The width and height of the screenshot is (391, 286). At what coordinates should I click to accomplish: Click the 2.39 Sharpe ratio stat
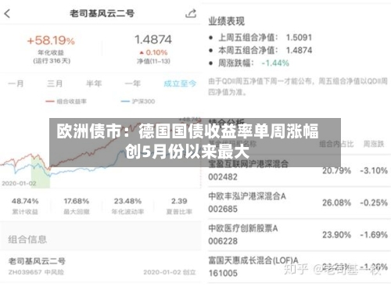pos(179,201)
